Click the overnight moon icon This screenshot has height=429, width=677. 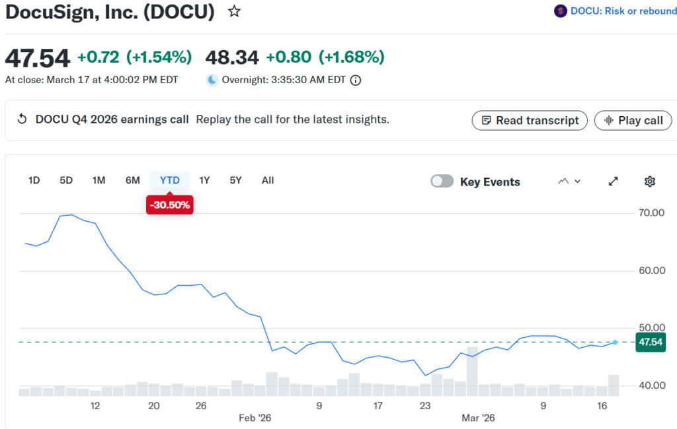coord(212,81)
